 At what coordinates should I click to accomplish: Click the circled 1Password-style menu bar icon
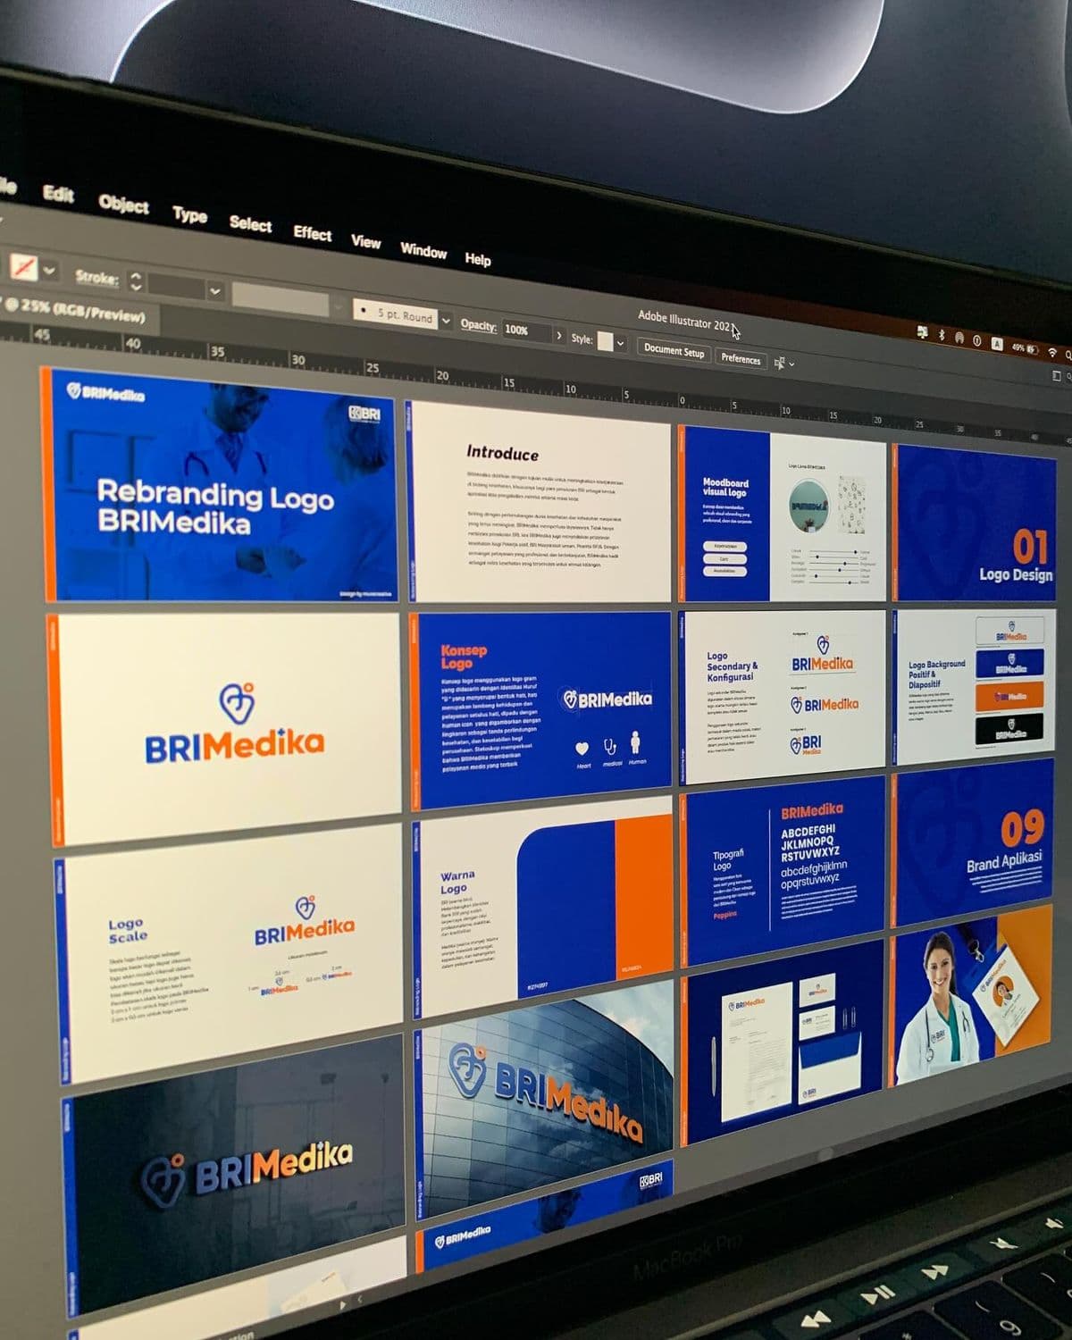coord(977,340)
